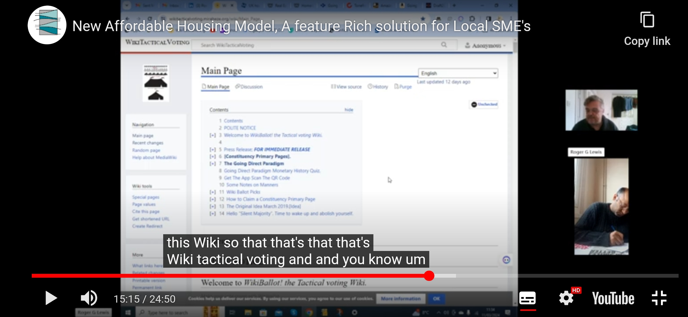Mute the video with the speaker icon
This screenshot has width=688, height=317.
(x=89, y=298)
